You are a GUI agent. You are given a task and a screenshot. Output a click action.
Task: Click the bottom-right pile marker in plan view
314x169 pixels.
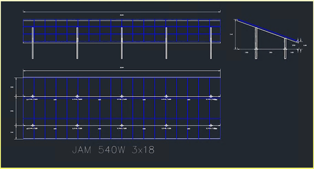pyautogui.click(x=211, y=125)
